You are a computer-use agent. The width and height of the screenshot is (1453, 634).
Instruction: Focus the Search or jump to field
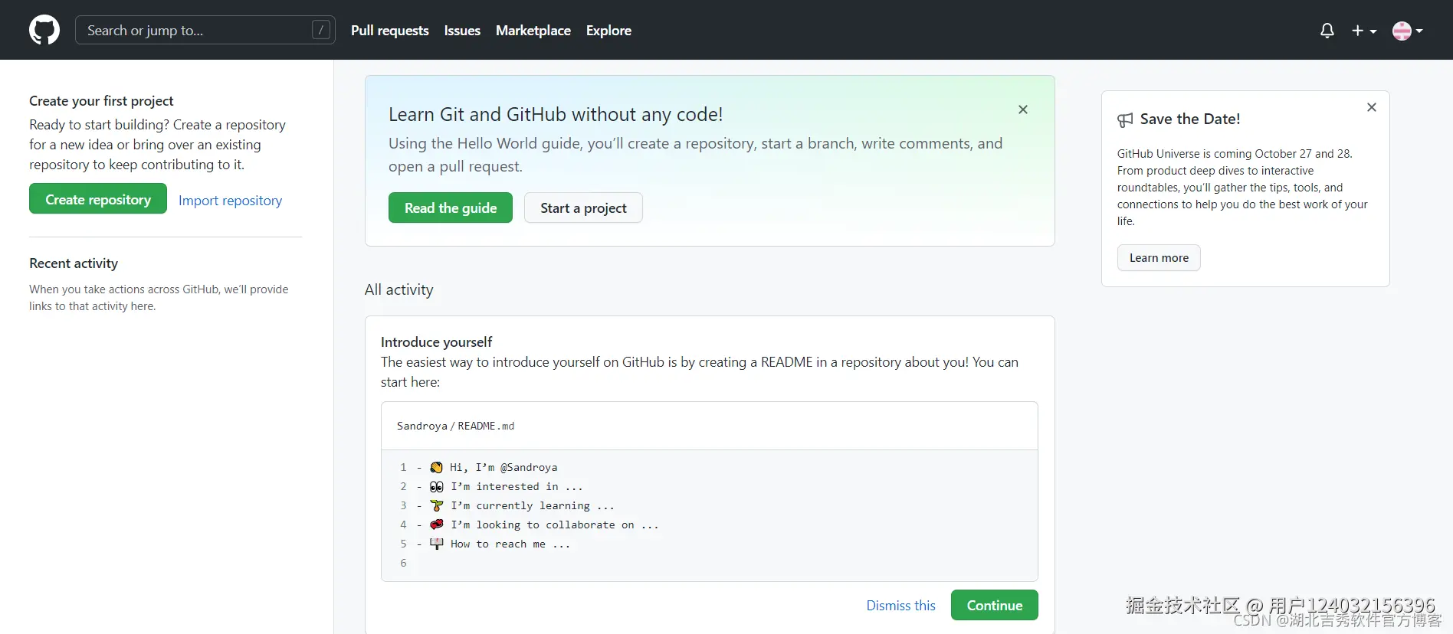[205, 30]
